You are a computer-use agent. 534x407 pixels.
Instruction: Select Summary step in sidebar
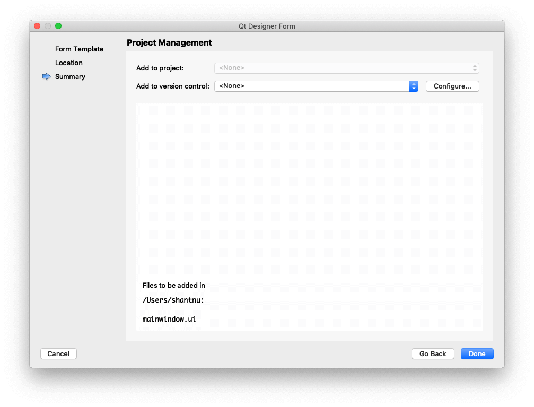(70, 76)
